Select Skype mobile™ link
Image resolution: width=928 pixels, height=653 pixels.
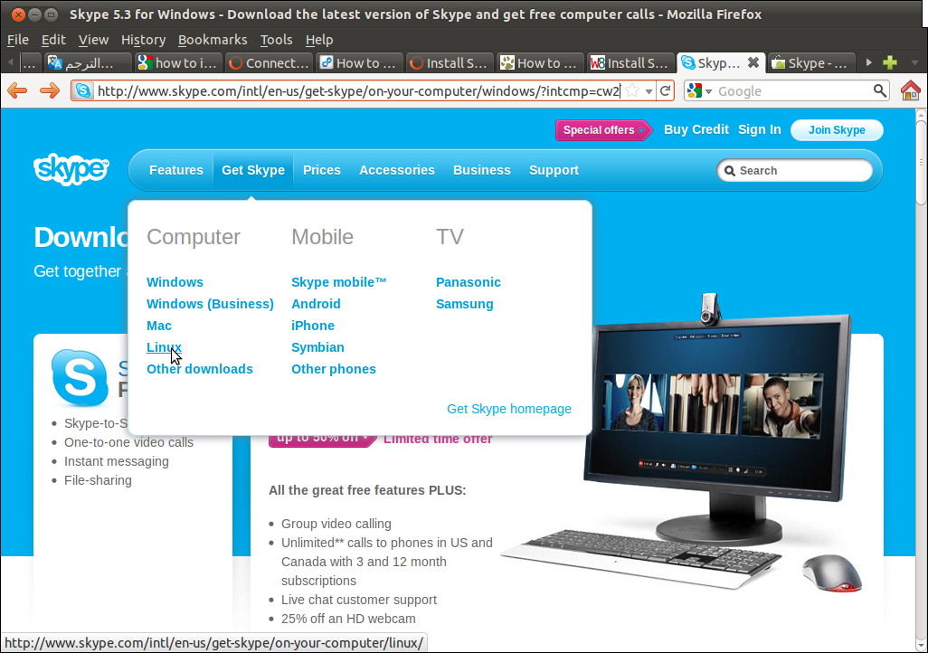(x=338, y=282)
